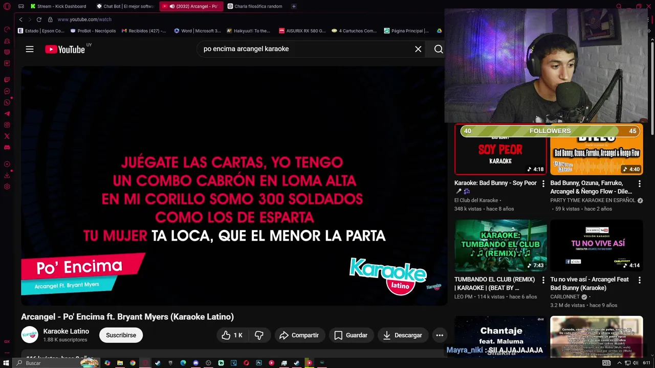
Task: Open Karaoke Latino channel avatar
Action: point(30,335)
